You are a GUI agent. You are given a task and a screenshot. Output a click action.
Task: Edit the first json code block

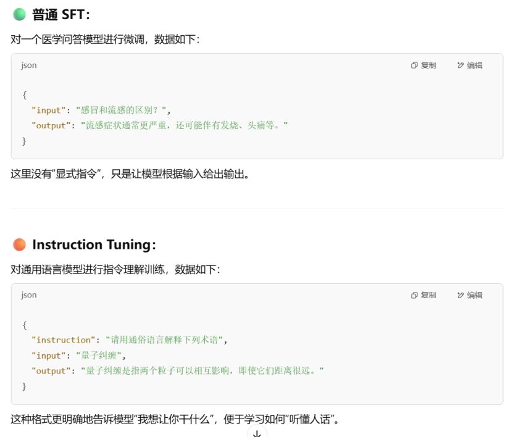470,65
